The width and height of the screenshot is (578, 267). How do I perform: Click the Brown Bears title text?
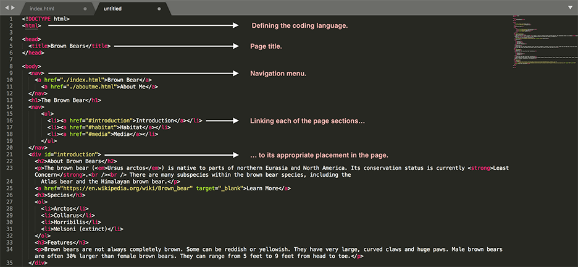click(x=67, y=46)
